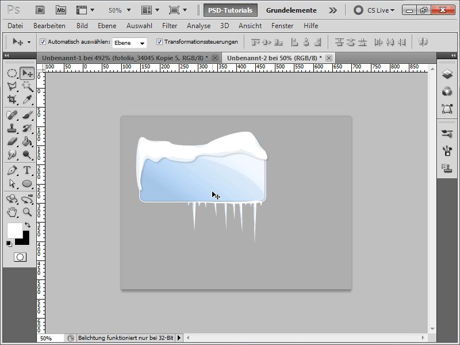Image resolution: width=460 pixels, height=345 pixels.
Task: Select the Move tool in toolbox
Action: pos(27,73)
